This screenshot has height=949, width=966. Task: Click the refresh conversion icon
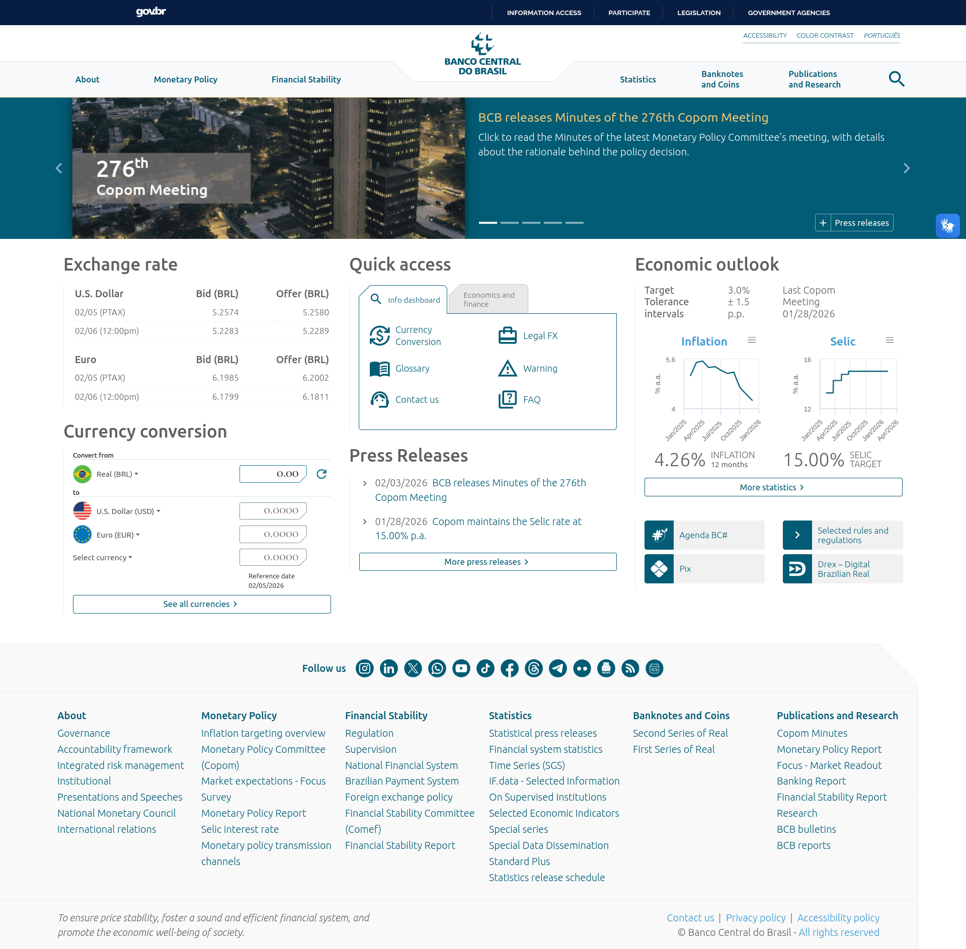tap(321, 474)
